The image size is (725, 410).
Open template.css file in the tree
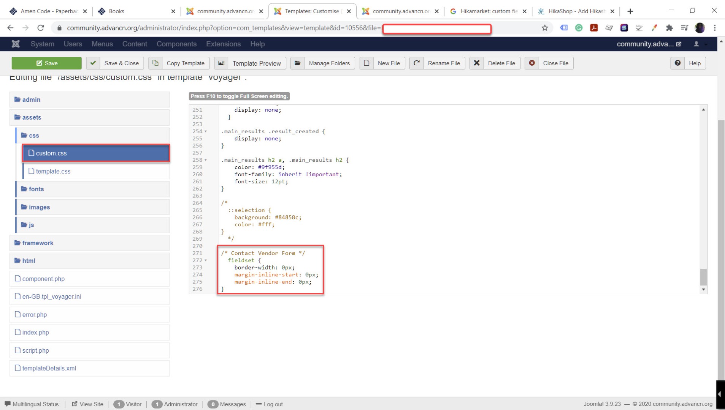coord(53,171)
